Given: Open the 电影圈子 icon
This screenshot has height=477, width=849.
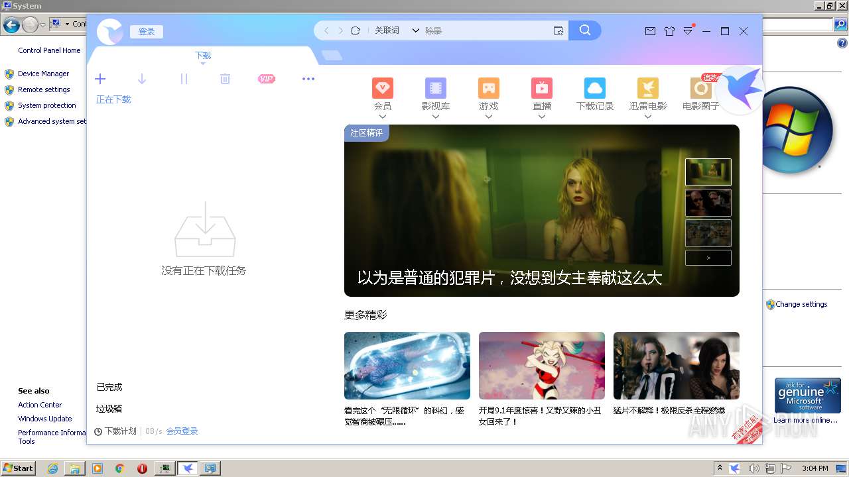Looking at the screenshot, I should (701, 88).
